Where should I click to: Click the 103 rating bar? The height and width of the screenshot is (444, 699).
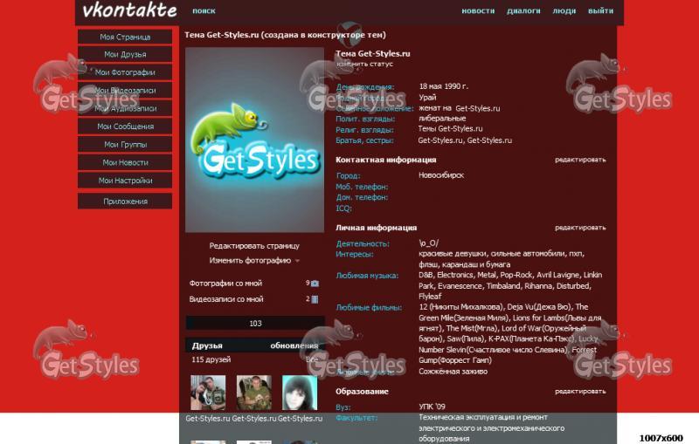click(255, 324)
